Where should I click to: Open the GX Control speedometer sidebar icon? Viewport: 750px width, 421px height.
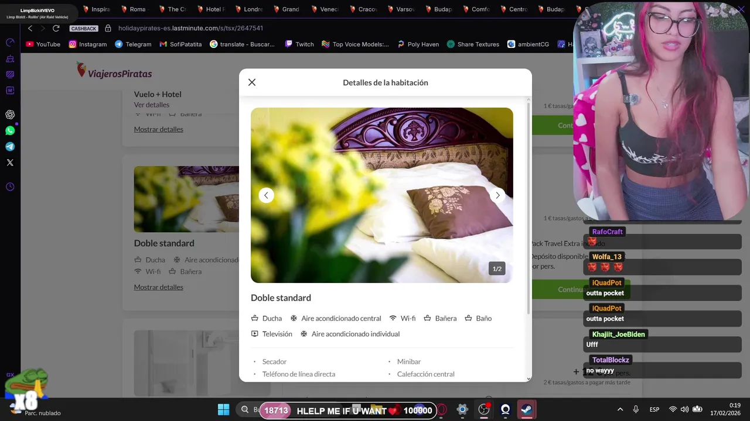(10, 43)
